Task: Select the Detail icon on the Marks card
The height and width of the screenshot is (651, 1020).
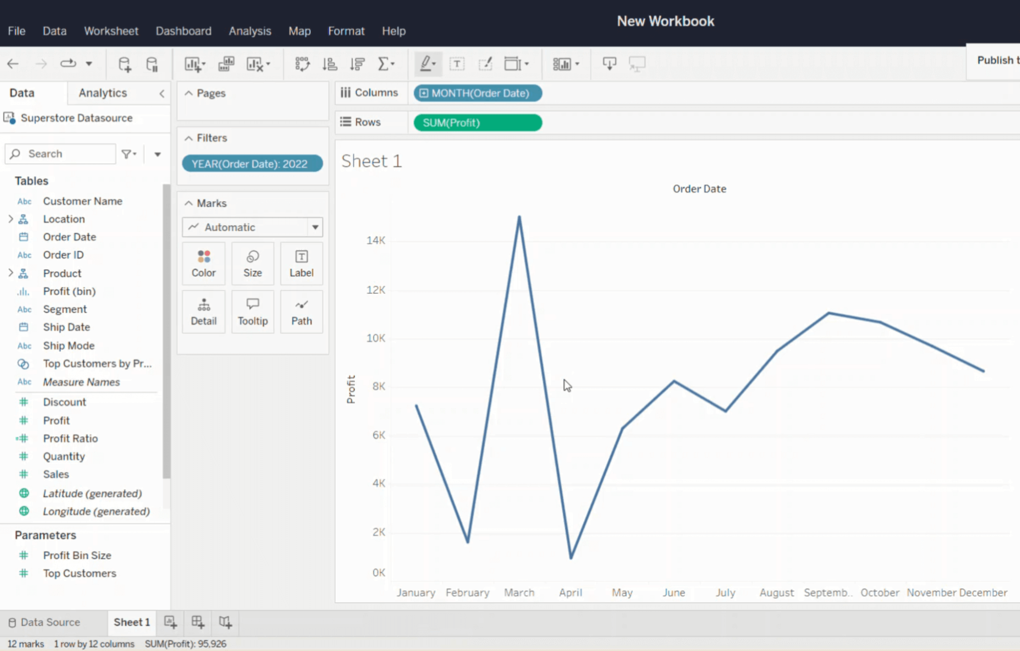Action: (204, 311)
